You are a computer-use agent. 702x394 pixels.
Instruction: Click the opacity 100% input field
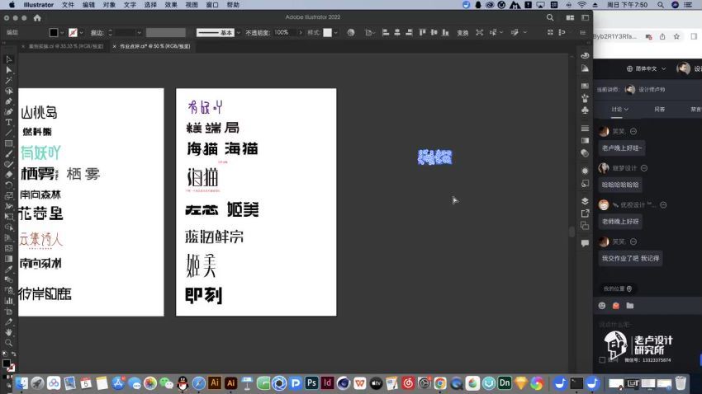[284, 33]
